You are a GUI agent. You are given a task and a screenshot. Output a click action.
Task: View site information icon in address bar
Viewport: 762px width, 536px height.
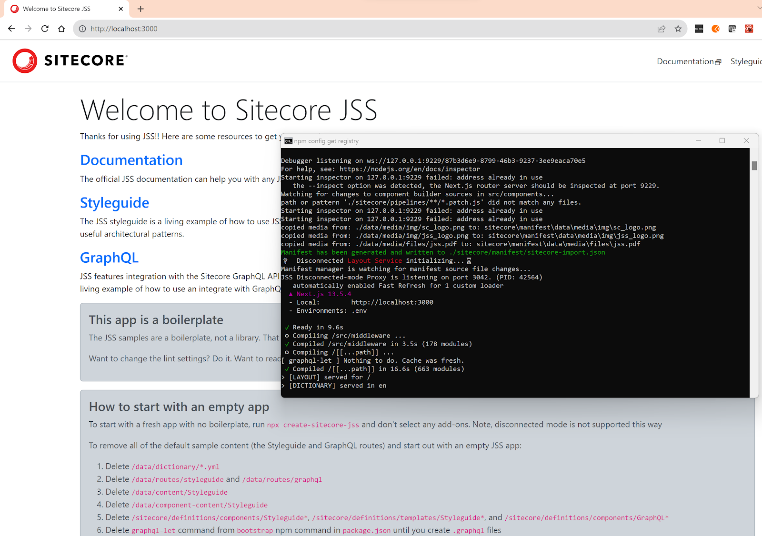[82, 29]
